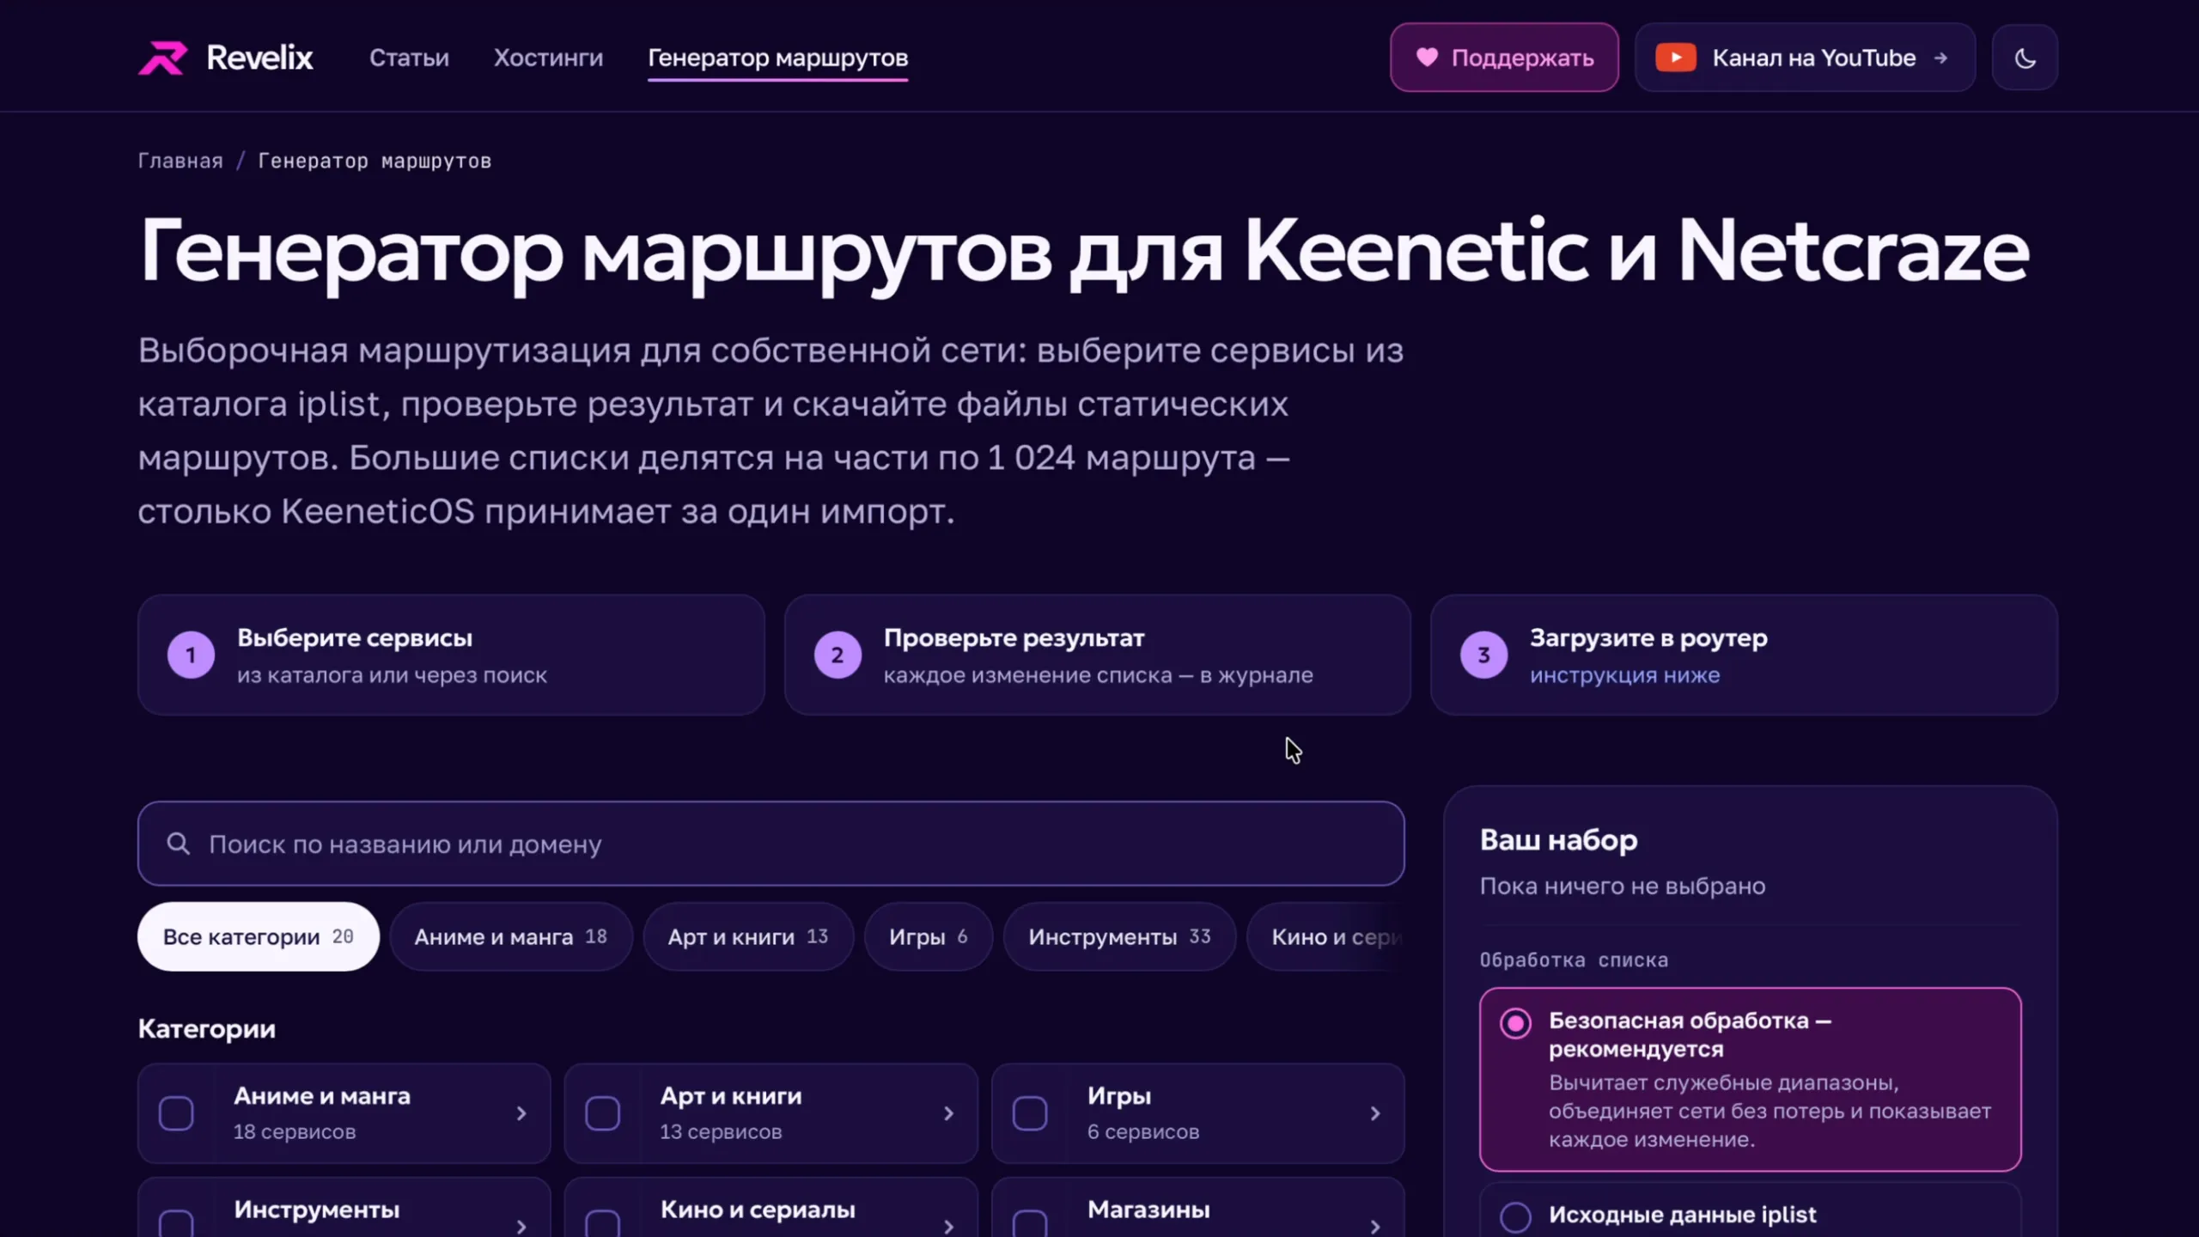Screen dimensions: 2199x1237
Task: Toggle dark mode with the moon icon
Action: coord(2025,58)
